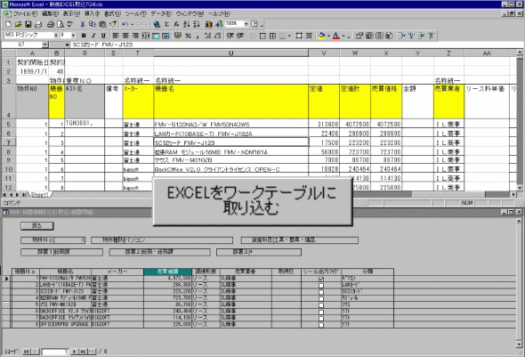Open the 表示 (View) menu
The height and width of the screenshot is (357, 525).
[x=71, y=13]
